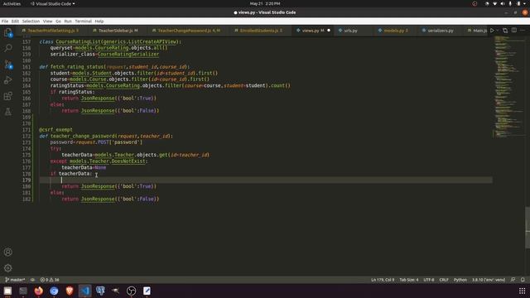The image size is (530, 298).
Task: Open the Run menu
Action: tap(68, 21)
